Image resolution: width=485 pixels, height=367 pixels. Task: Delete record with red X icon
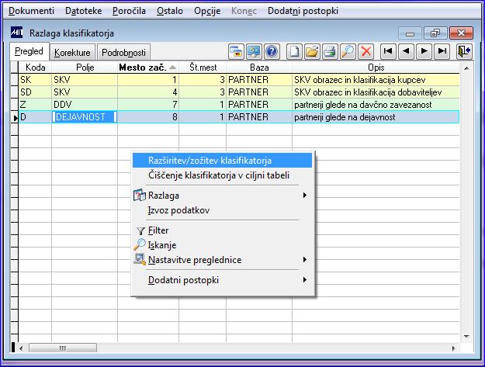coord(366,51)
